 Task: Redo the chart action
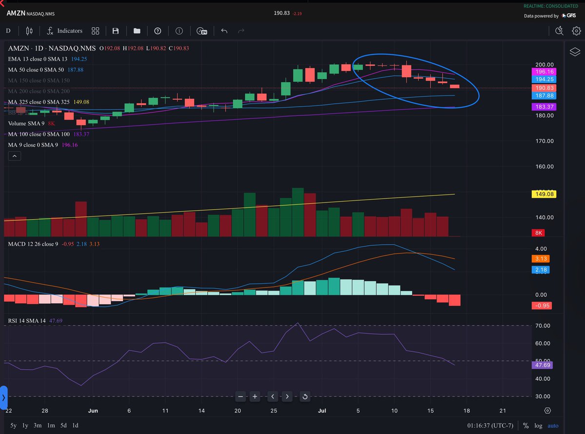pyautogui.click(x=241, y=31)
